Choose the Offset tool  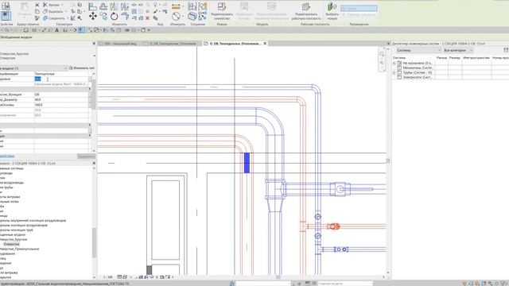click(103, 6)
